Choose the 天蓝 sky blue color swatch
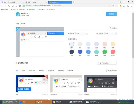Image resolution: width=134 pixels, height=104 pixels. (88, 52)
